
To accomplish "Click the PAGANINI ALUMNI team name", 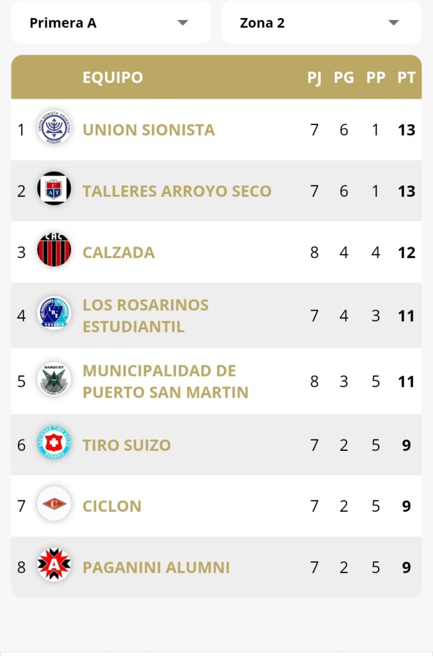I will (156, 568).
